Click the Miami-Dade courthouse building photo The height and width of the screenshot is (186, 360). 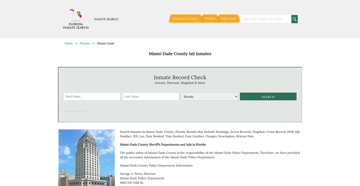click(x=87, y=158)
